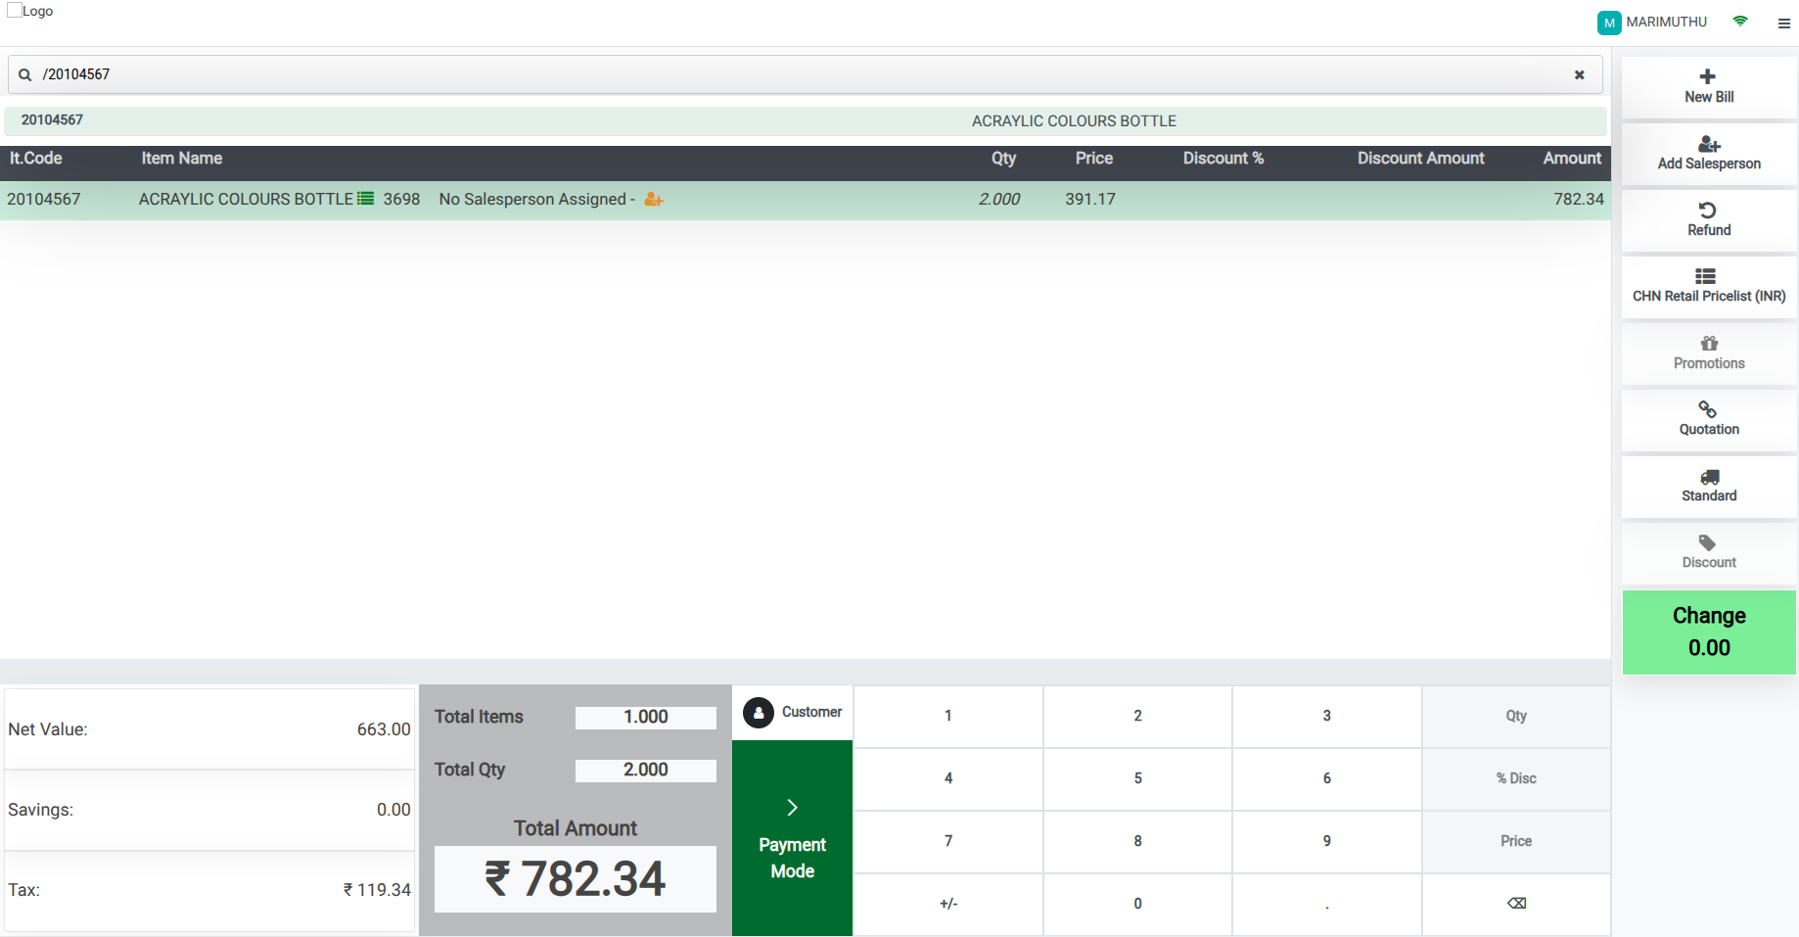Click the Logo image at top left
This screenshot has width=1799, height=937.
[30, 11]
